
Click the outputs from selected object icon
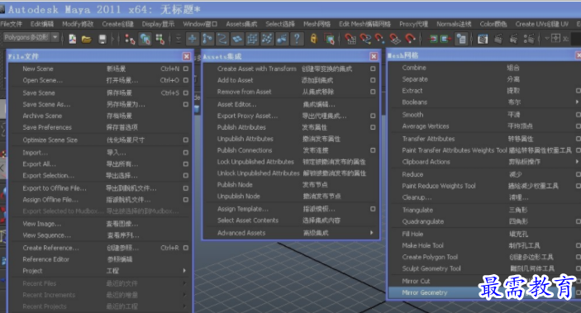pos(445,39)
